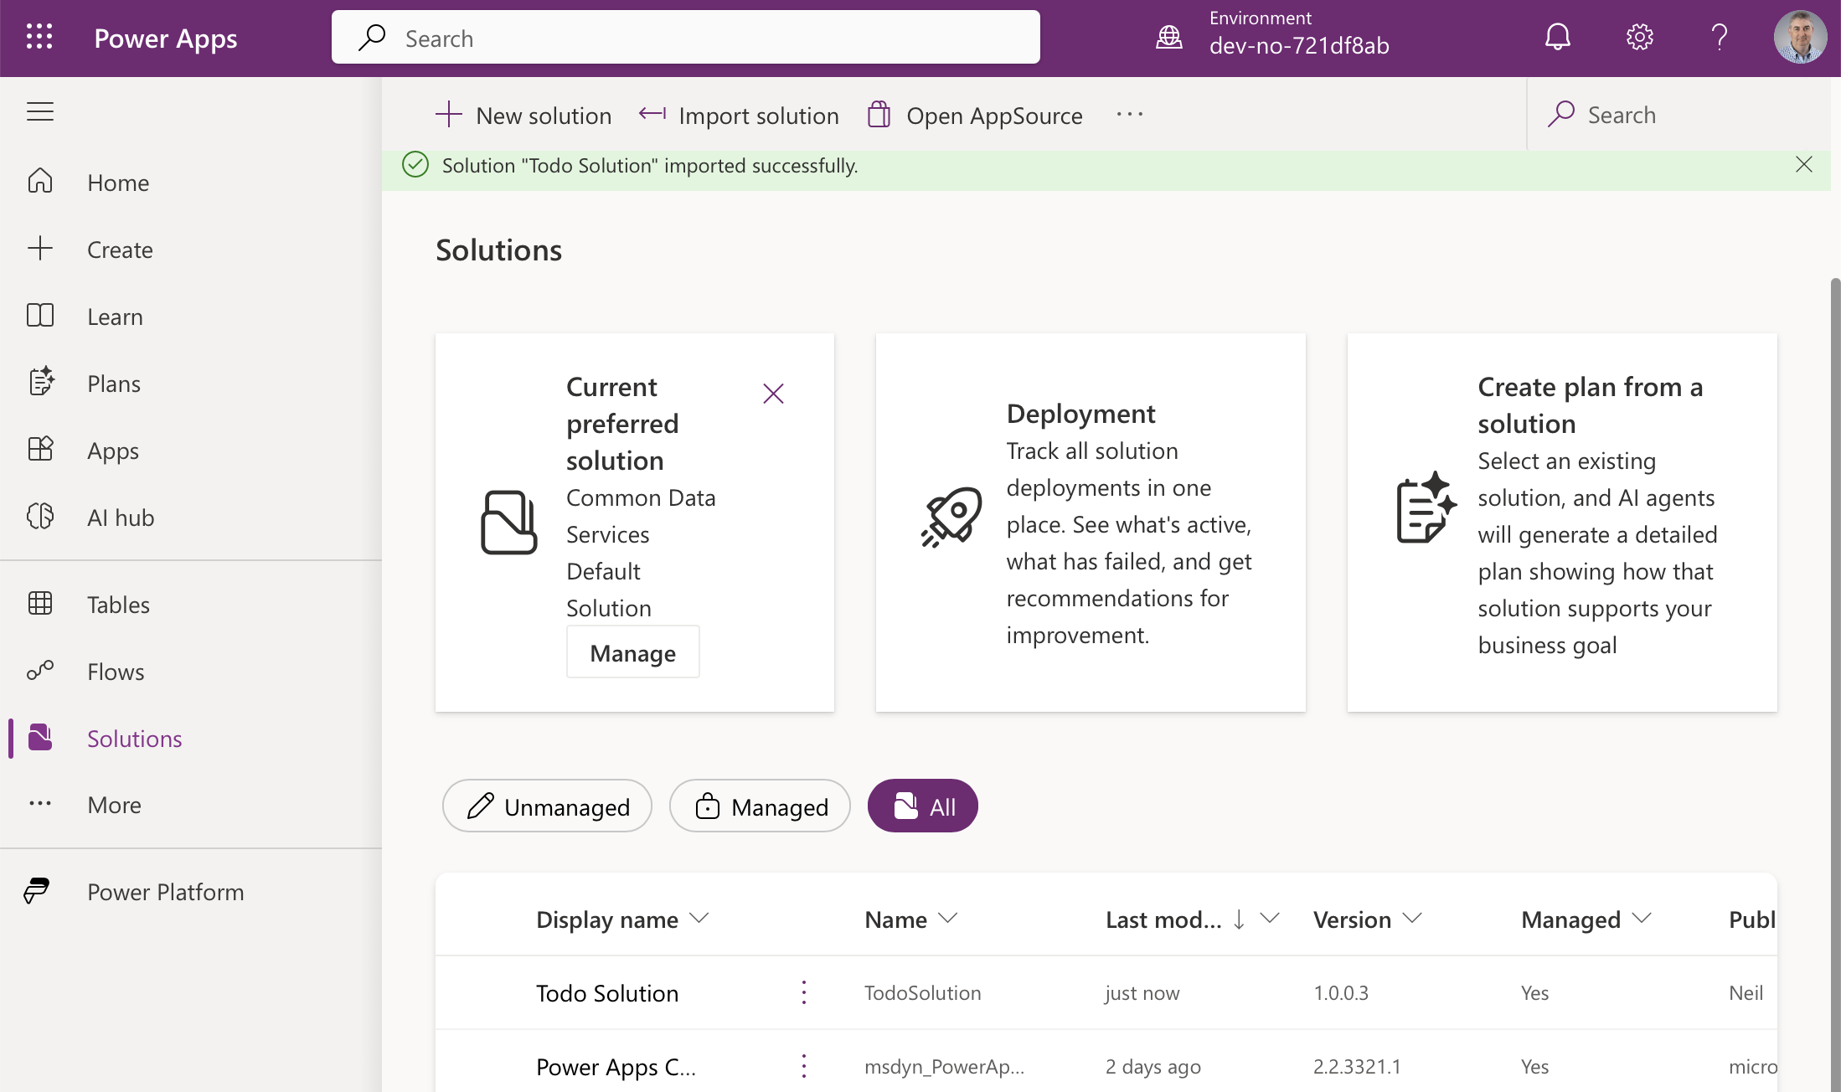
Task: Click the Solutions sidebar icon
Action: point(40,738)
